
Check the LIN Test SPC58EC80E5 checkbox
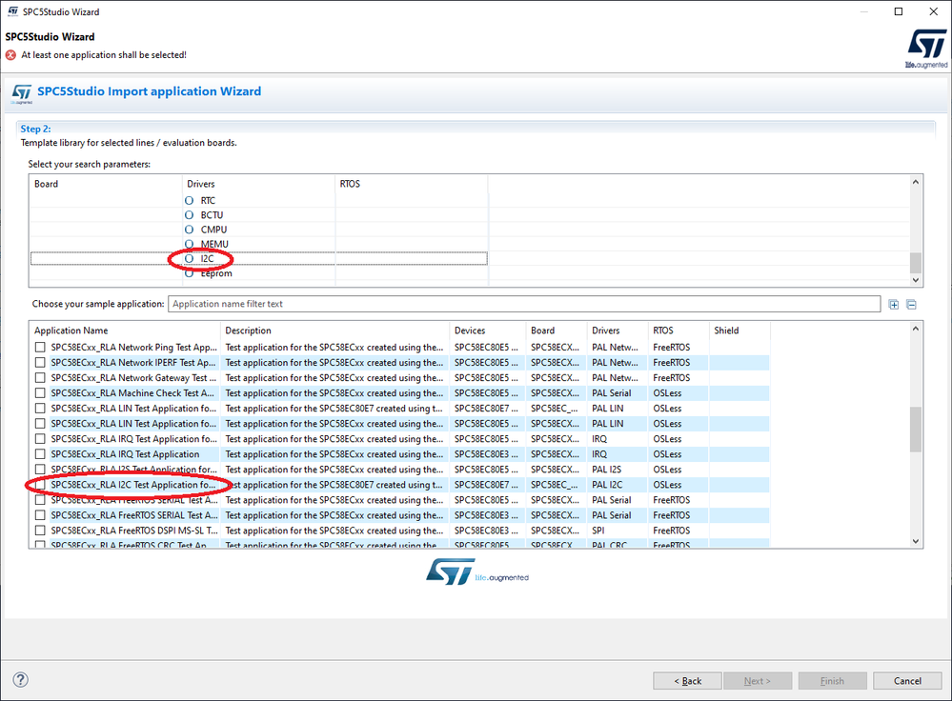[x=40, y=424]
